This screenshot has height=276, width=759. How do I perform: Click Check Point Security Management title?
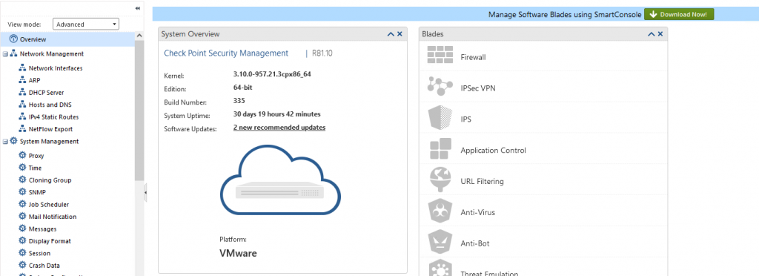226,53
